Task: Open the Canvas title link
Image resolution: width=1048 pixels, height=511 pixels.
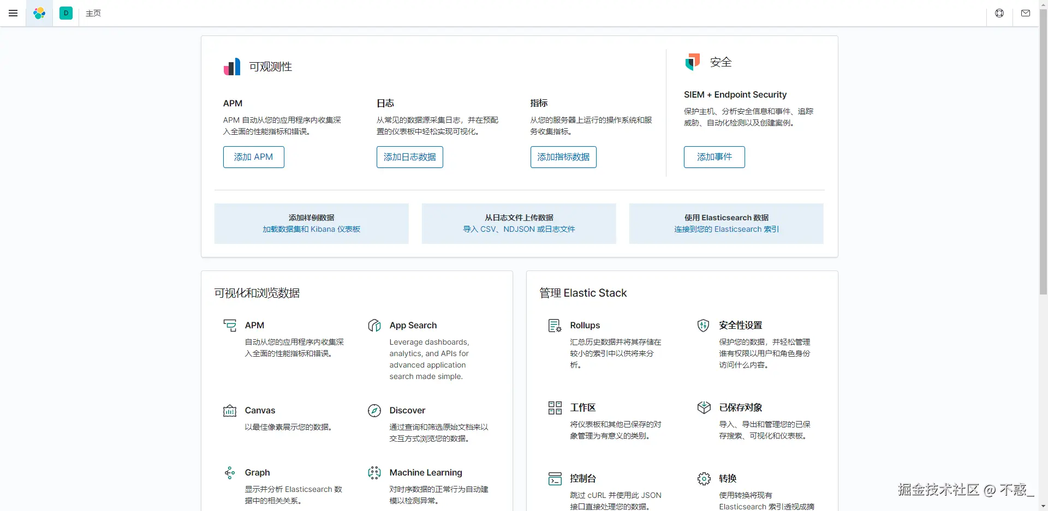Action: 260,411
